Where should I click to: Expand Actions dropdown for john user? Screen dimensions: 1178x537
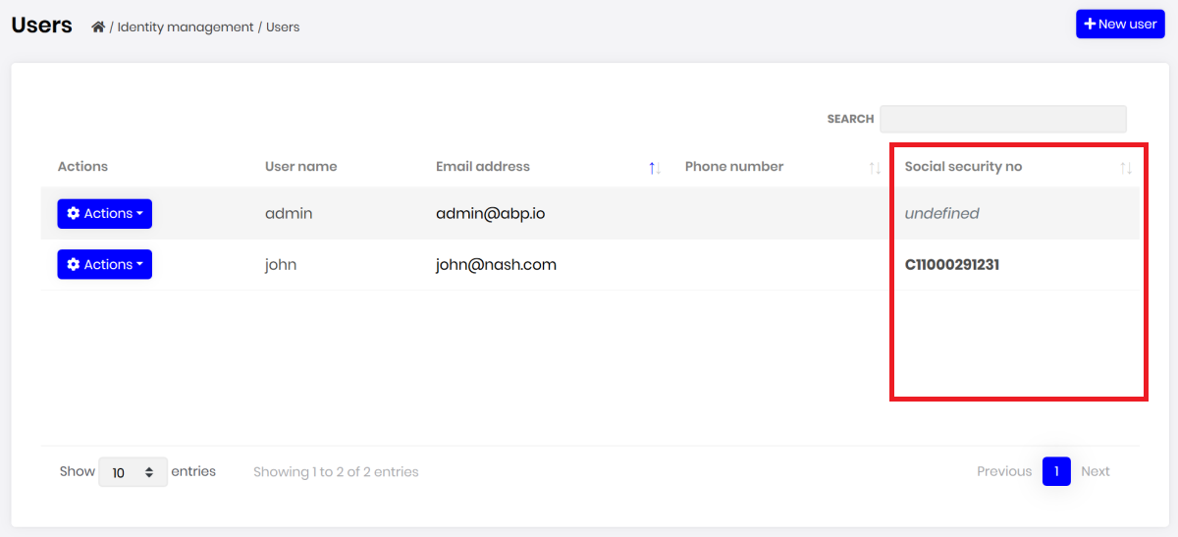pyautogui.click(x=104, y=265)
